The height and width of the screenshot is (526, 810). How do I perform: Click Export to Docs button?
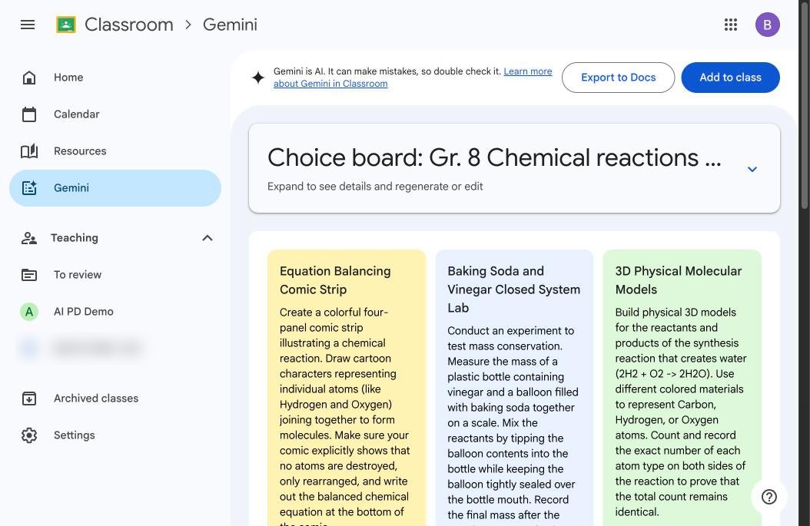618,78
